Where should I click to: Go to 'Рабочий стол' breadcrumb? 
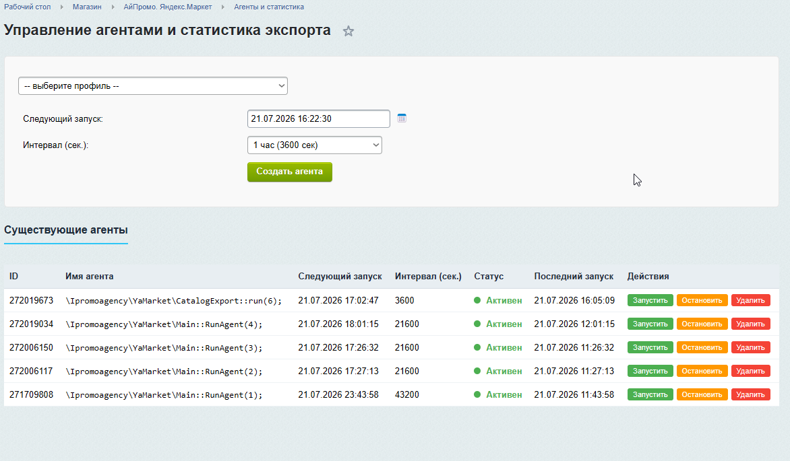click(27, 7)
